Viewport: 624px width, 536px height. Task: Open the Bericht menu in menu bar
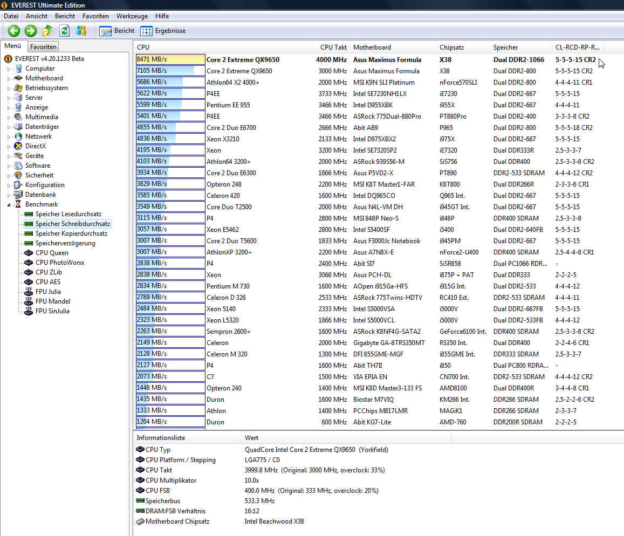coord(65,16)
